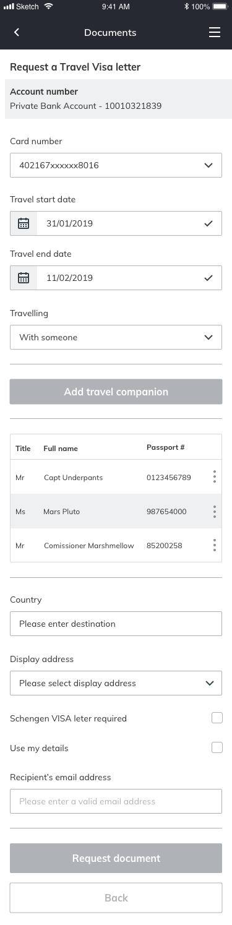Tap the back arrow in header
Viewport: 232px width, 925px height.
pos(17,33)
